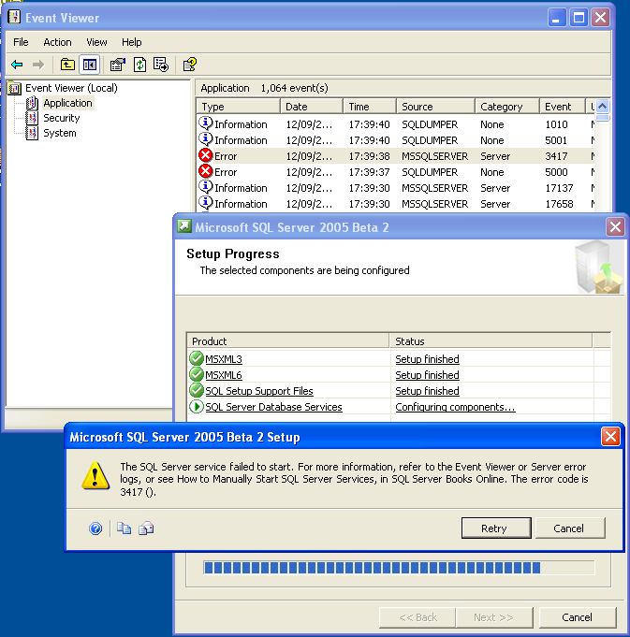Click the blue help icon in Setup error dialog
Image resolution: width=630 pixels, height=637 pixels.
[x=95, y=528]
